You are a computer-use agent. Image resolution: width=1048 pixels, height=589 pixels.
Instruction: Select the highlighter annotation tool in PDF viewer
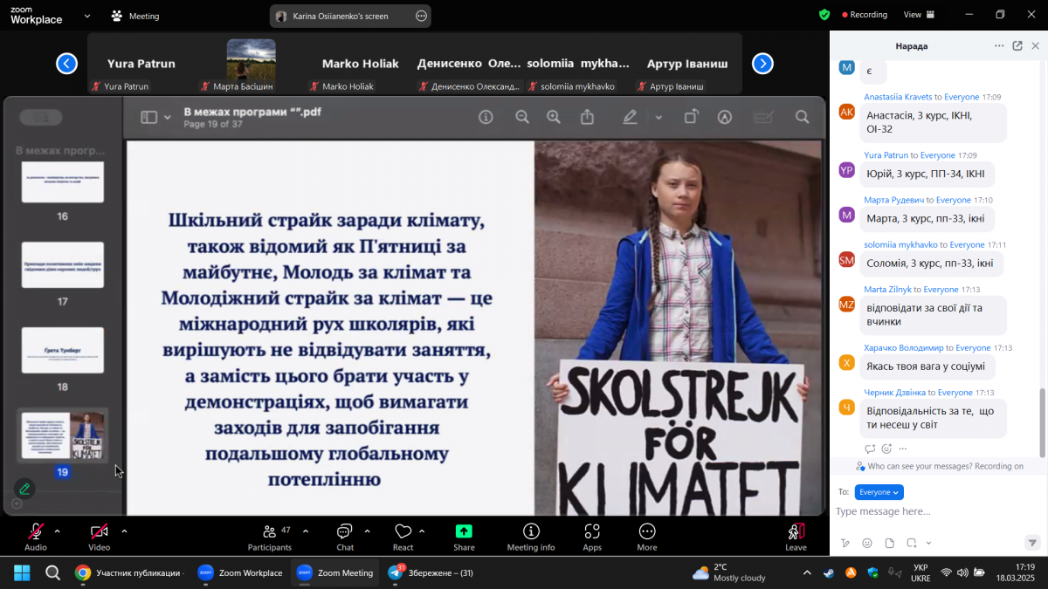click(x=631, y=116)
